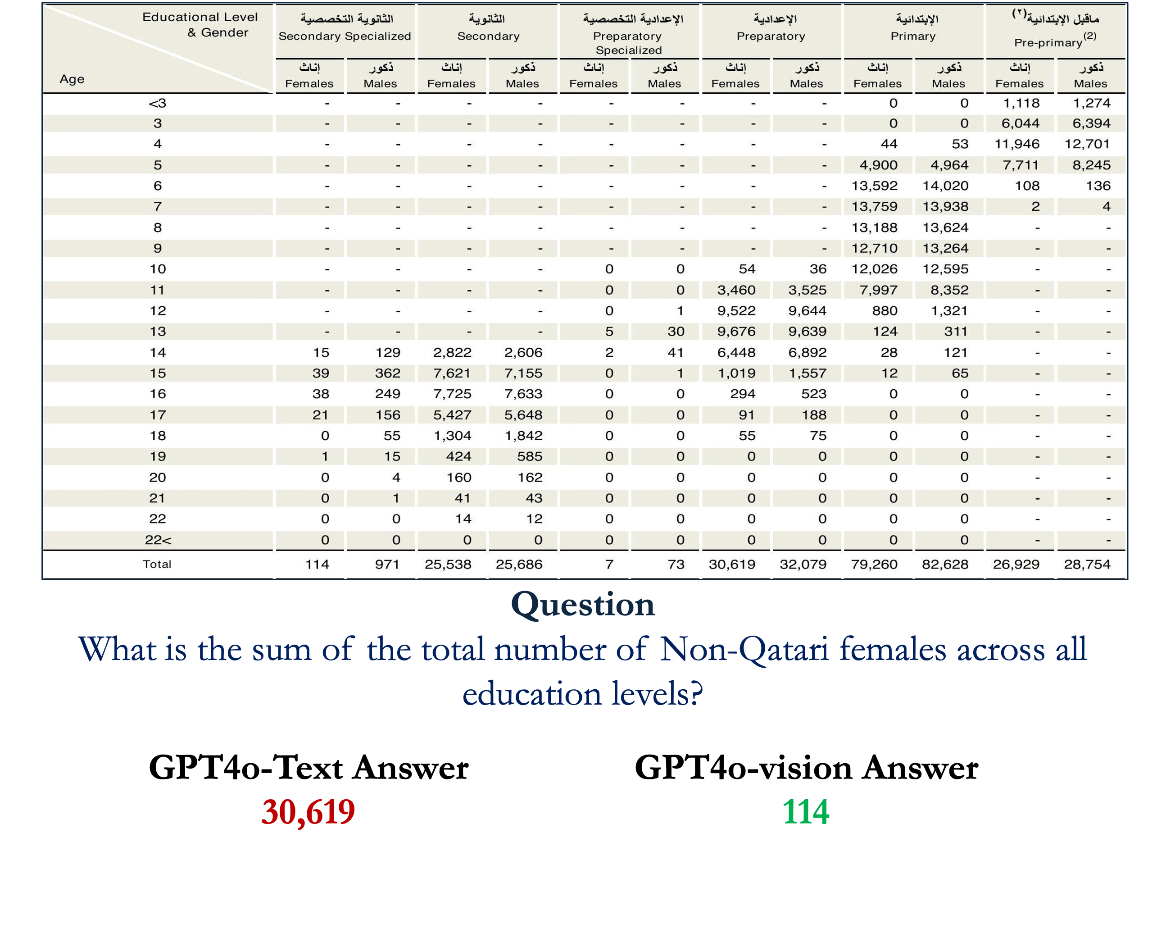This screenshot has width=1166, height=933.
Task: Select the 22< age row label
Action: coord(157,540)
